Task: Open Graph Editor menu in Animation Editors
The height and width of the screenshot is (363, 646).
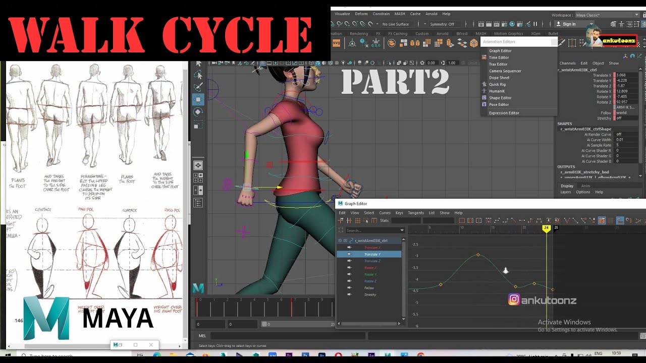Action: point(500,50)
